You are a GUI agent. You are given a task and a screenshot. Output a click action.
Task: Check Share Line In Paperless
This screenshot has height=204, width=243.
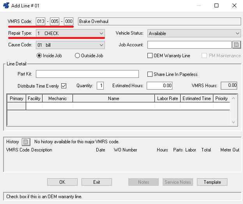150,74
